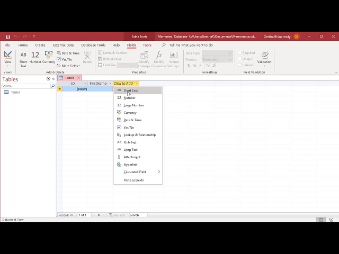Close the Table1 document tab
Image resolution: width=339 pixels, height=254 pixels.
click(79, 78)
